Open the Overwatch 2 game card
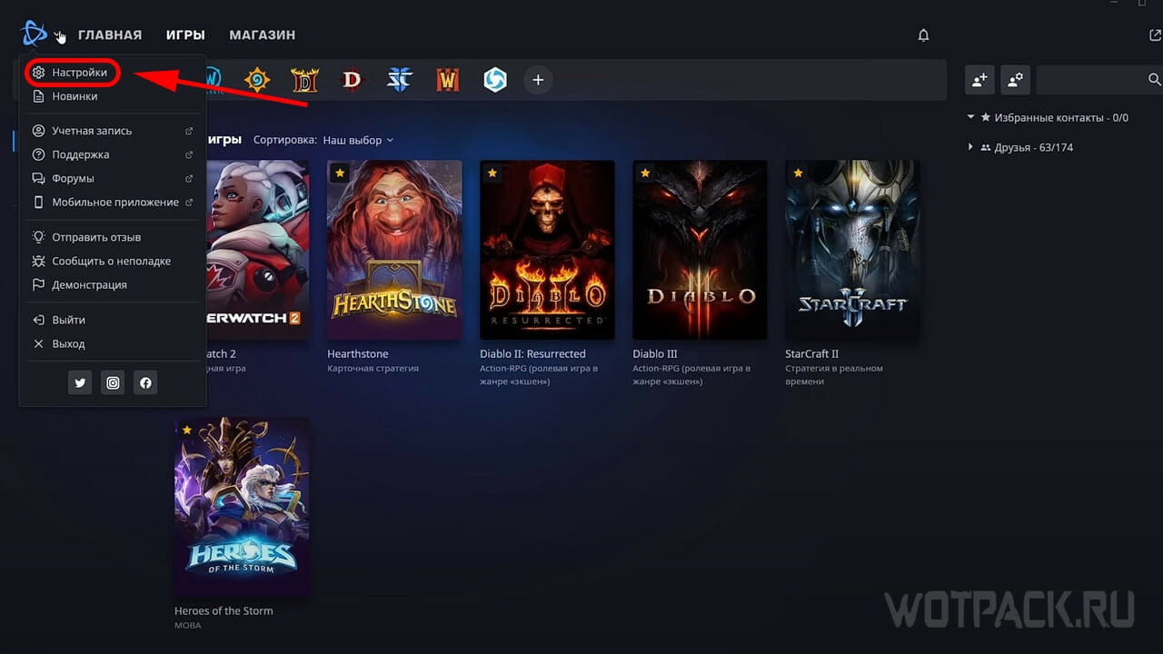The image size is (1163, 654). (258, 250)
